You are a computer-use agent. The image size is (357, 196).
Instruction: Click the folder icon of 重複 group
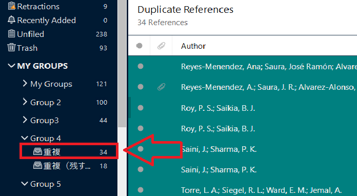37,151
